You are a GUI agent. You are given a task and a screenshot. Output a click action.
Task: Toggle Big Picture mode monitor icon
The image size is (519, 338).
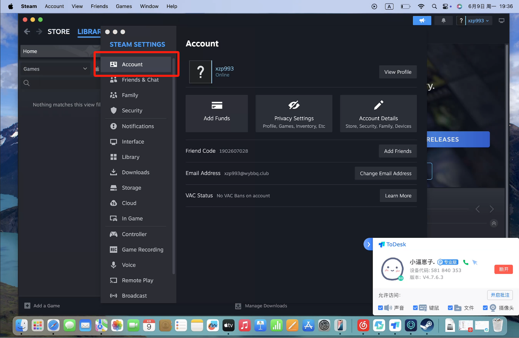click(502, 21)
